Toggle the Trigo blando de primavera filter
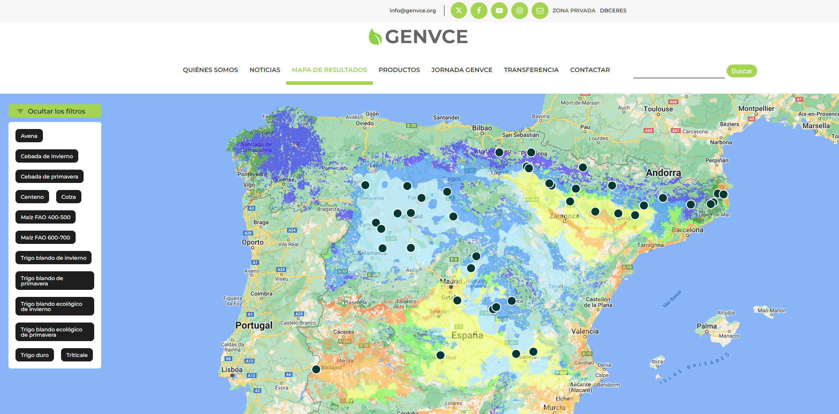The height and width of the screenshot is (414, 839). point(55,281)
